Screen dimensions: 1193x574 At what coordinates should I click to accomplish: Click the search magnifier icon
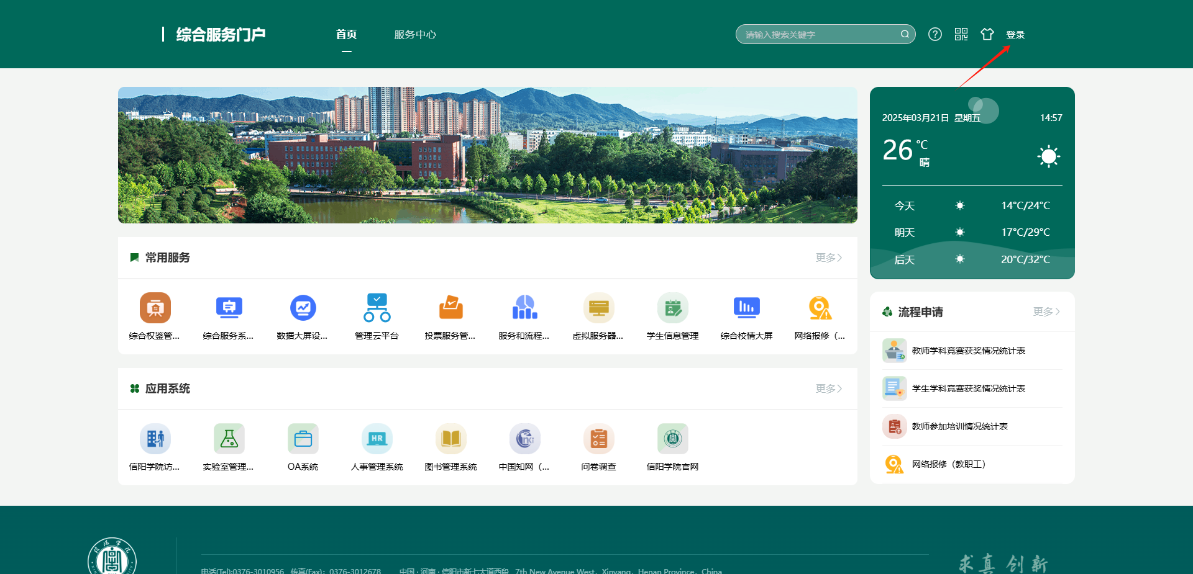(905, 34)
